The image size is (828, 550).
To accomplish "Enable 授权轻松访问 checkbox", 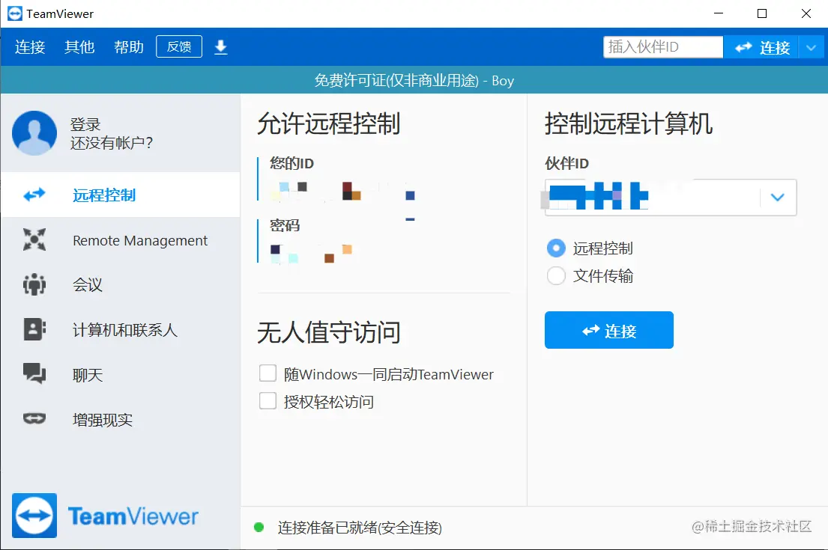I will tap(268, 401).
